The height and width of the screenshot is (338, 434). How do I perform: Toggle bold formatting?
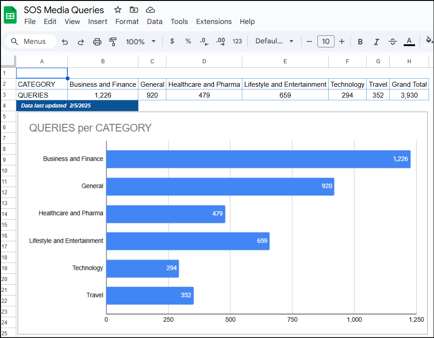point(360,42)
